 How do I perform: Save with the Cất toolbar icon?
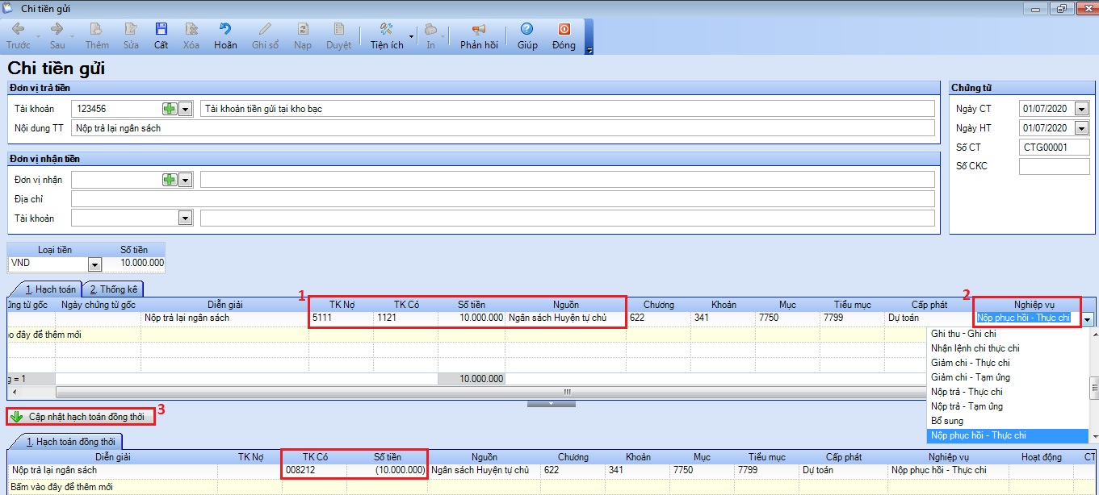(x=161, y=30)
